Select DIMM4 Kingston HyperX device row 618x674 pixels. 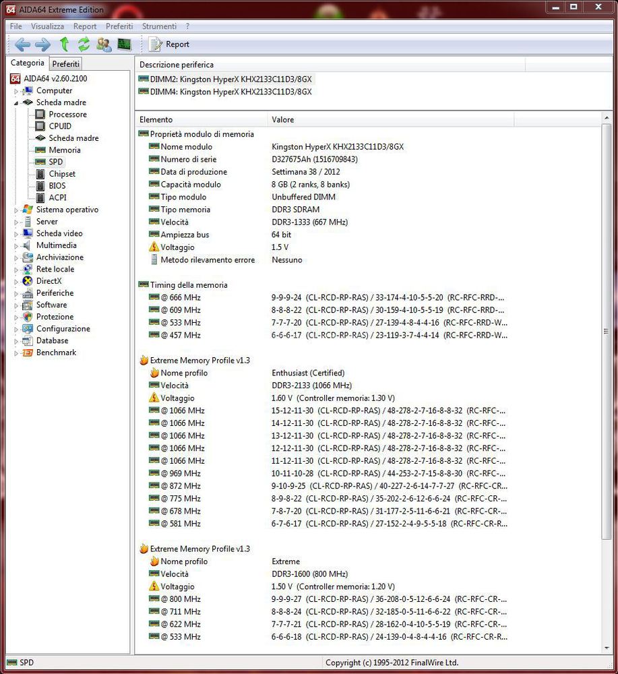(x=226, y=92)
